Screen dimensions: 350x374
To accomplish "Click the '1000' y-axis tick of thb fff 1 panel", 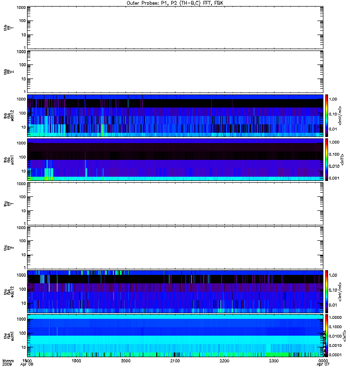I will [x=21, y=7].
